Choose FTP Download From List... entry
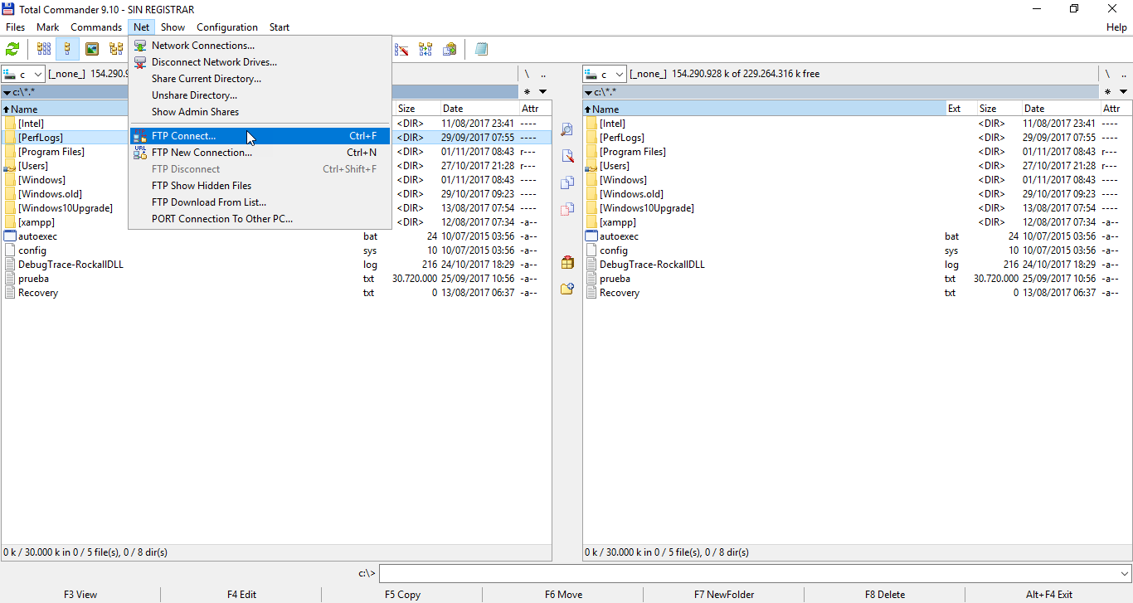This screenshot has height=603, width=1133. point(260,202)
